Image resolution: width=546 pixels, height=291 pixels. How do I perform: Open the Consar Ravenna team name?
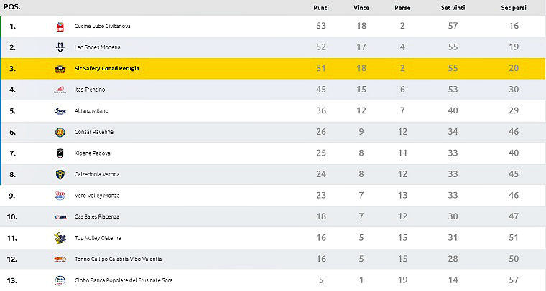[x=93, y=132]
